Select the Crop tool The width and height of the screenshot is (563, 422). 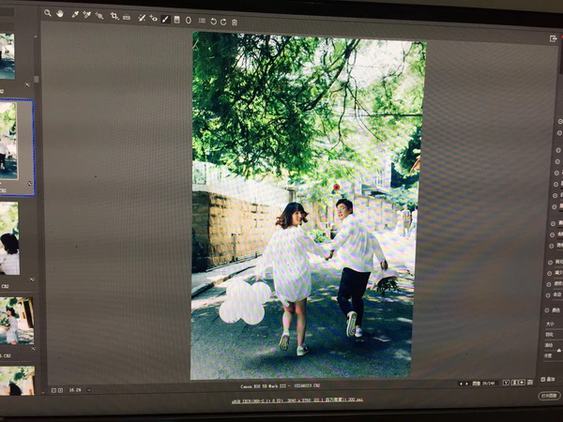114,16
